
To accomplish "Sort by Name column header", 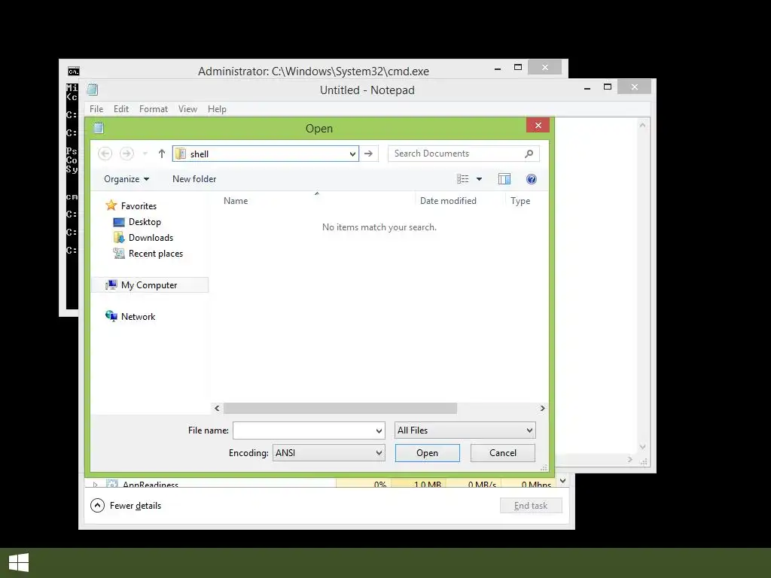I will click(236, 200).
